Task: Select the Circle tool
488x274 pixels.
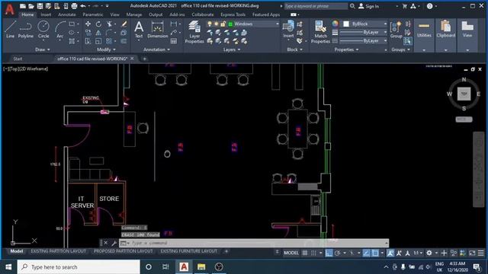Action: tap(43, 30)
